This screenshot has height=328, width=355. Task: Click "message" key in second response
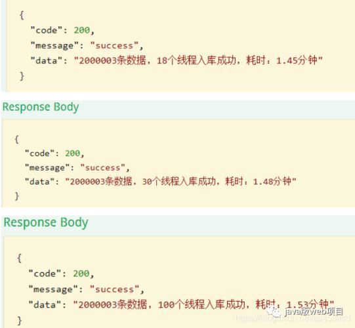point(47,168)
